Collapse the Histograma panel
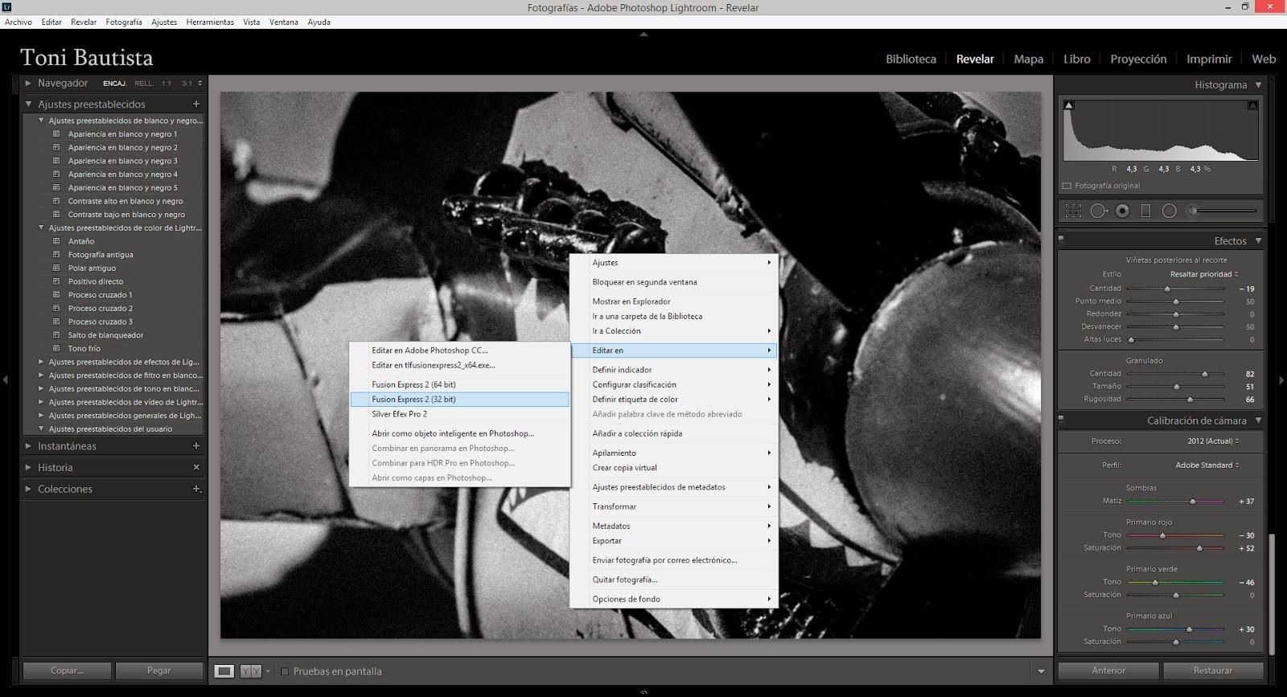 [1258, 84]
